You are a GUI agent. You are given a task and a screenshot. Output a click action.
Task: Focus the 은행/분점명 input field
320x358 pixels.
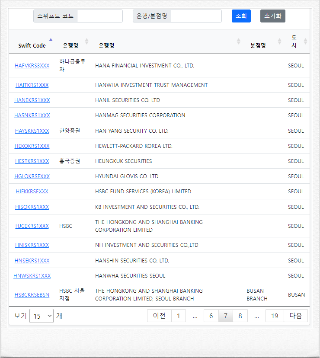[196, 16]
